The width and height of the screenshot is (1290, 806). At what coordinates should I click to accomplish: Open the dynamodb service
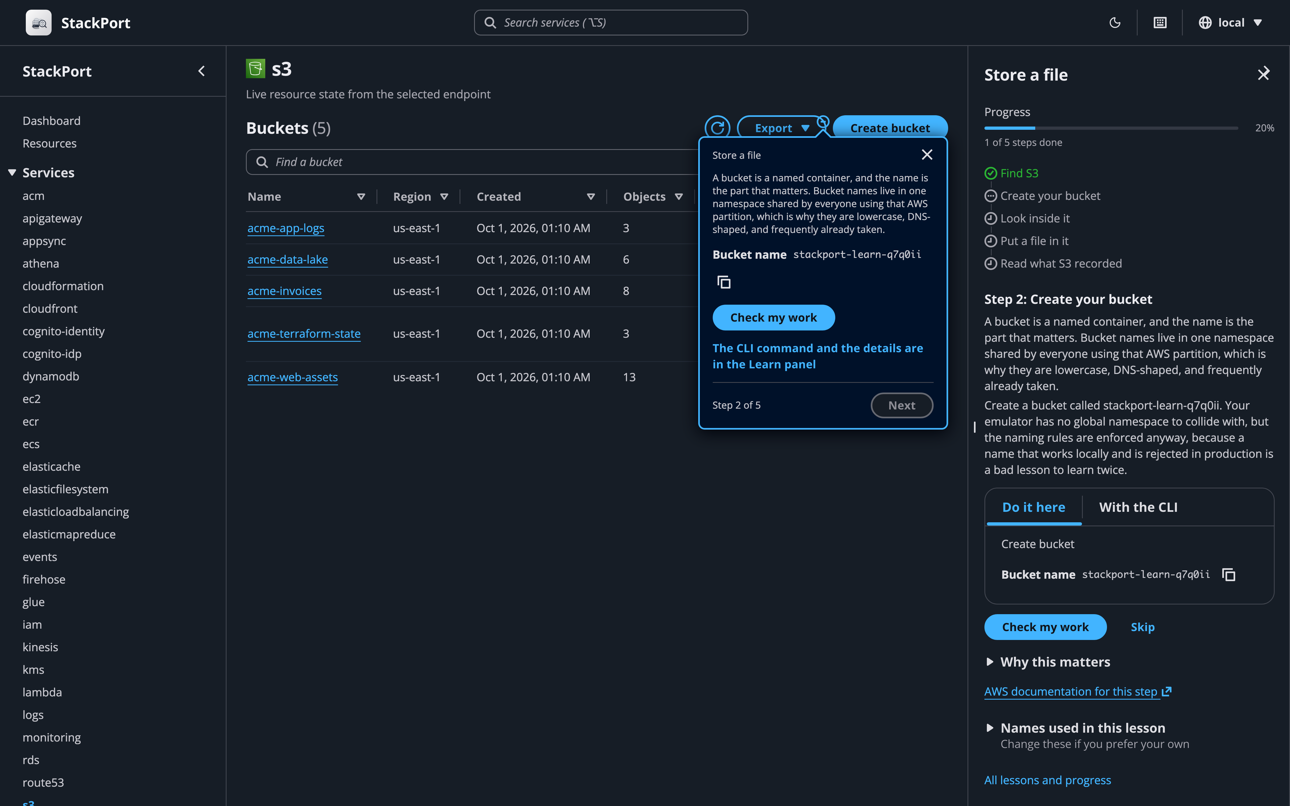coord(51,376)
